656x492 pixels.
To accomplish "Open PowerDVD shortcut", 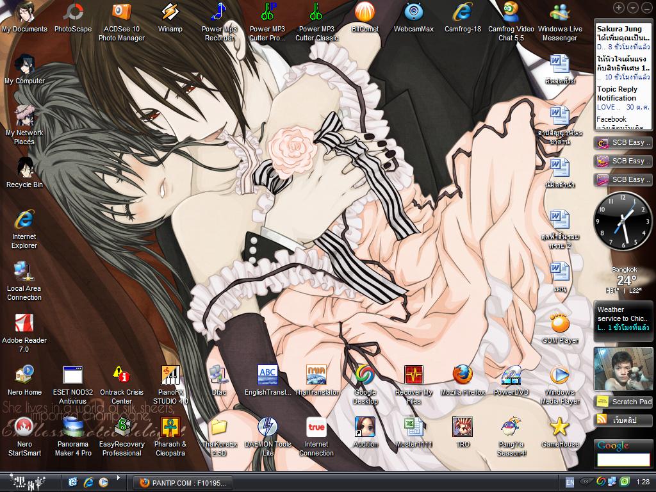I will click(511, 381).
